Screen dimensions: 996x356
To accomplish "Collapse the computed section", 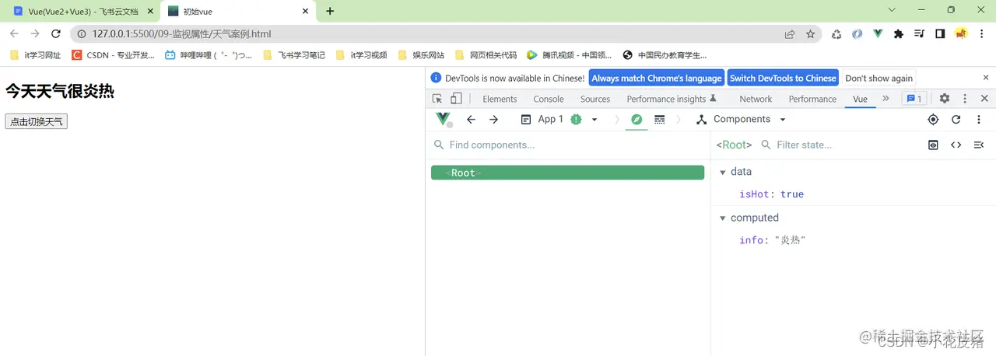I will tap(722, 218).
